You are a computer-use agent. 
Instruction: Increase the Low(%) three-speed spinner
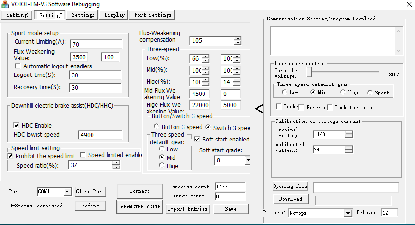point(205,56)
